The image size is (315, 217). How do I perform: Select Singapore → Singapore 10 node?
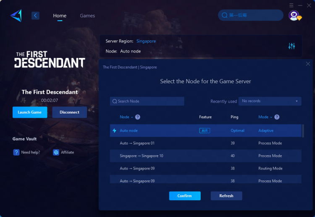(x=205, y=156)
